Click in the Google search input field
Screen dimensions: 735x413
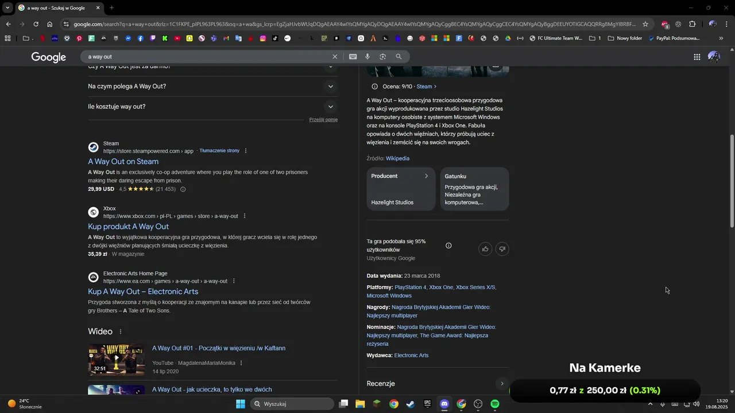(207, 57)
